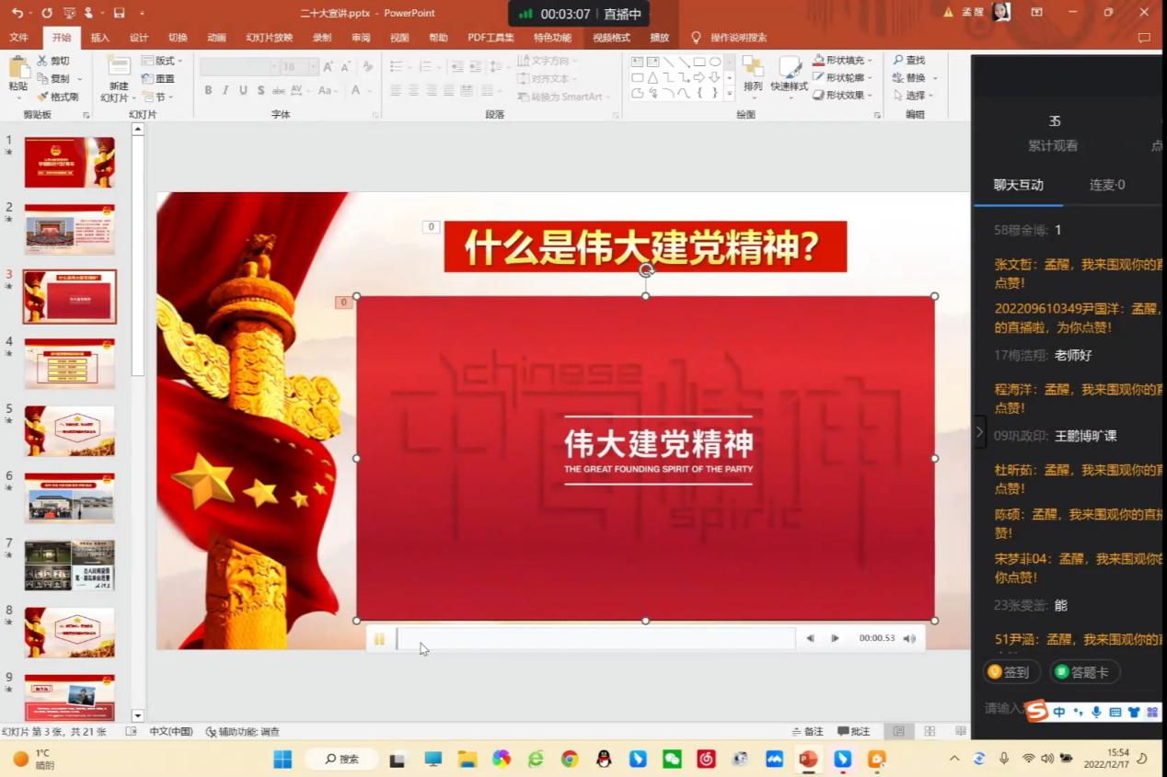This screenshot has height=777, width=1167.
Task: Switch to Slide Sorter view
Action: [x=930, y=731]
